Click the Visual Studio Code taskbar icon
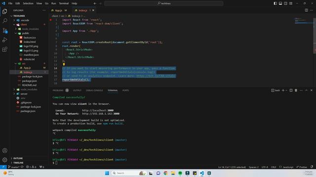The width and height of the screenshot is (316, 177). click(x=202, y=173)
